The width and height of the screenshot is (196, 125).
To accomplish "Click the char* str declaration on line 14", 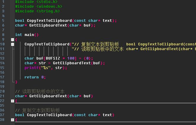I will 65,63.
